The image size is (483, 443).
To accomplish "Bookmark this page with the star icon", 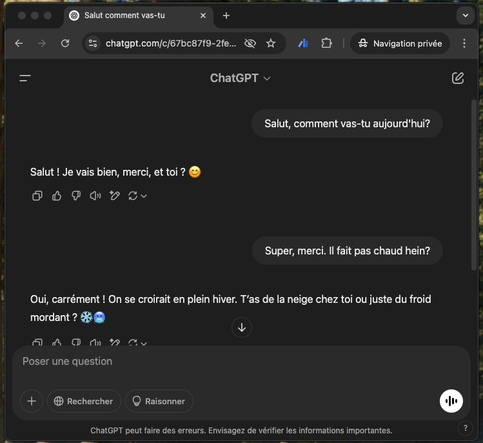I will (x=271, y=43).
